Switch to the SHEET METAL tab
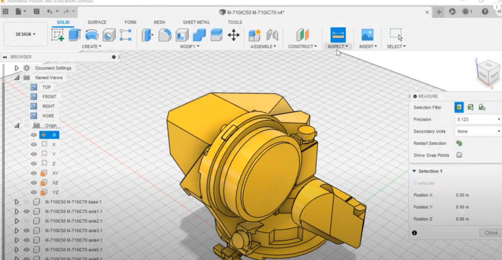 click(x=196, y=22)
